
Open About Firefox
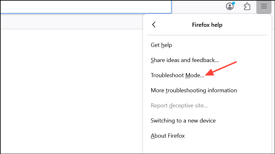pyautogui.click(x=168, y=136)
